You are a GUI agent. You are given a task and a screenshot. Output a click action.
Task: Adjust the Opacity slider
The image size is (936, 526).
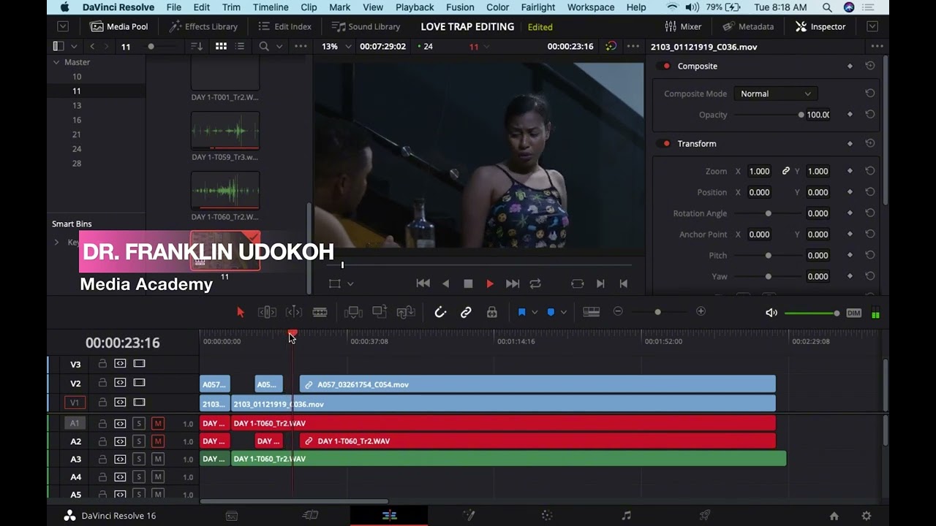[768, 115]
